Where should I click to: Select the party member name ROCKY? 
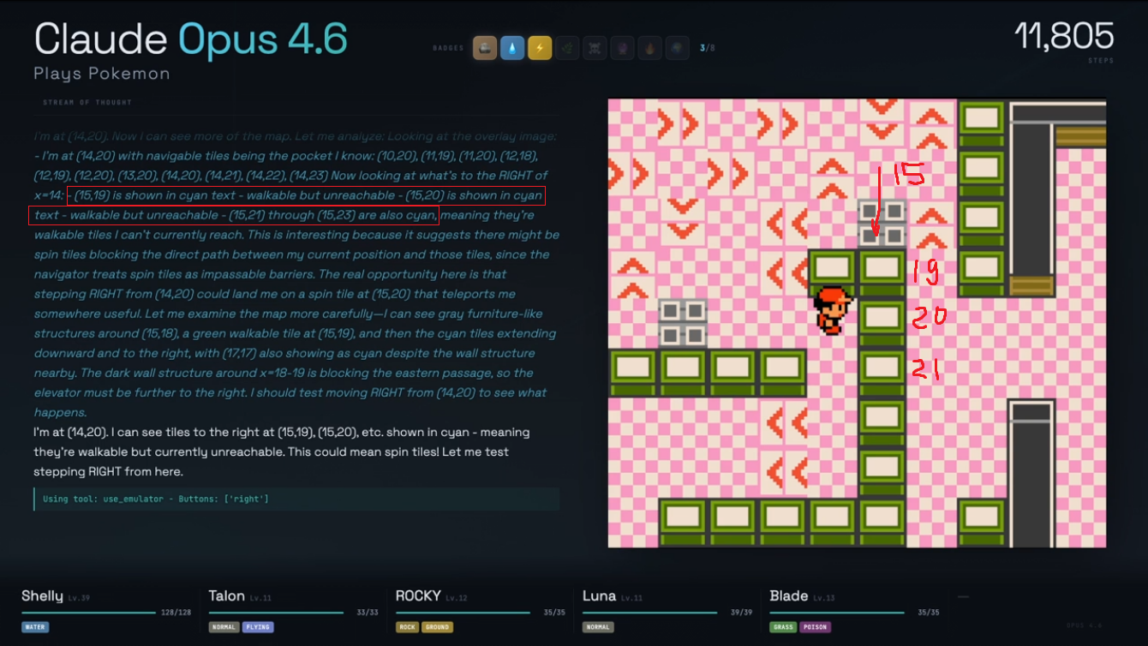click(x=419, y=596)
